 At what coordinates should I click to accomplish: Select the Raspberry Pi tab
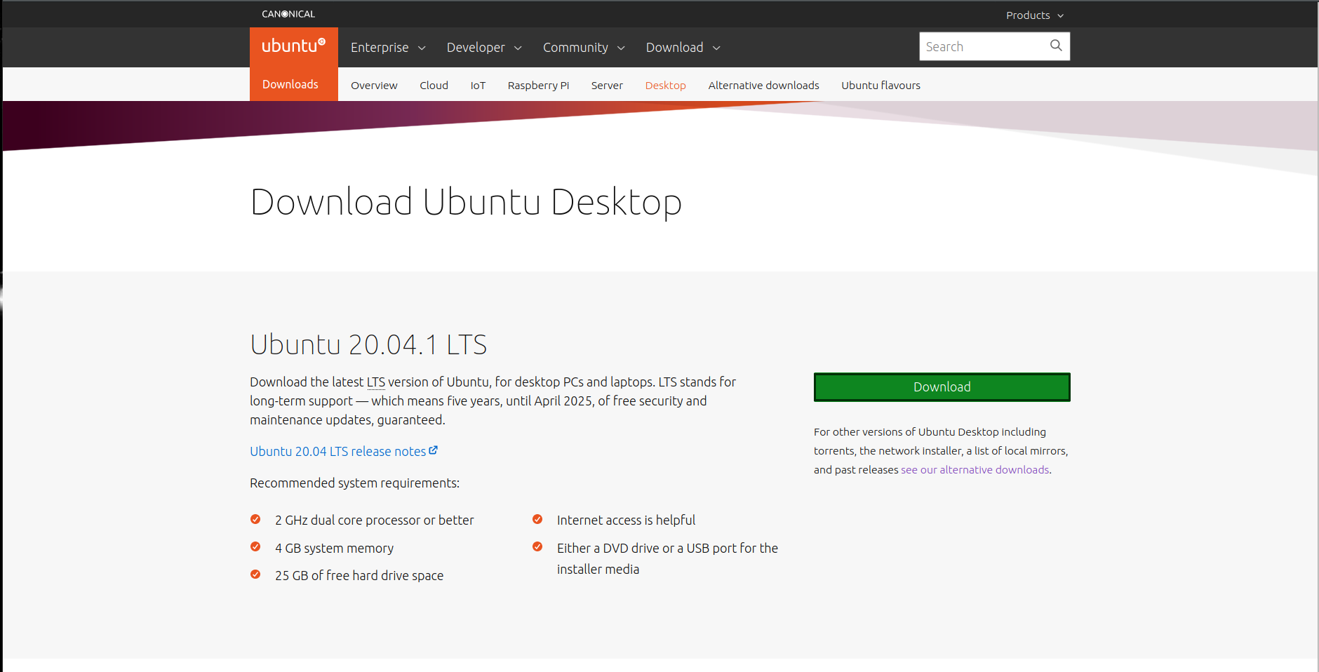click(537, 85)
